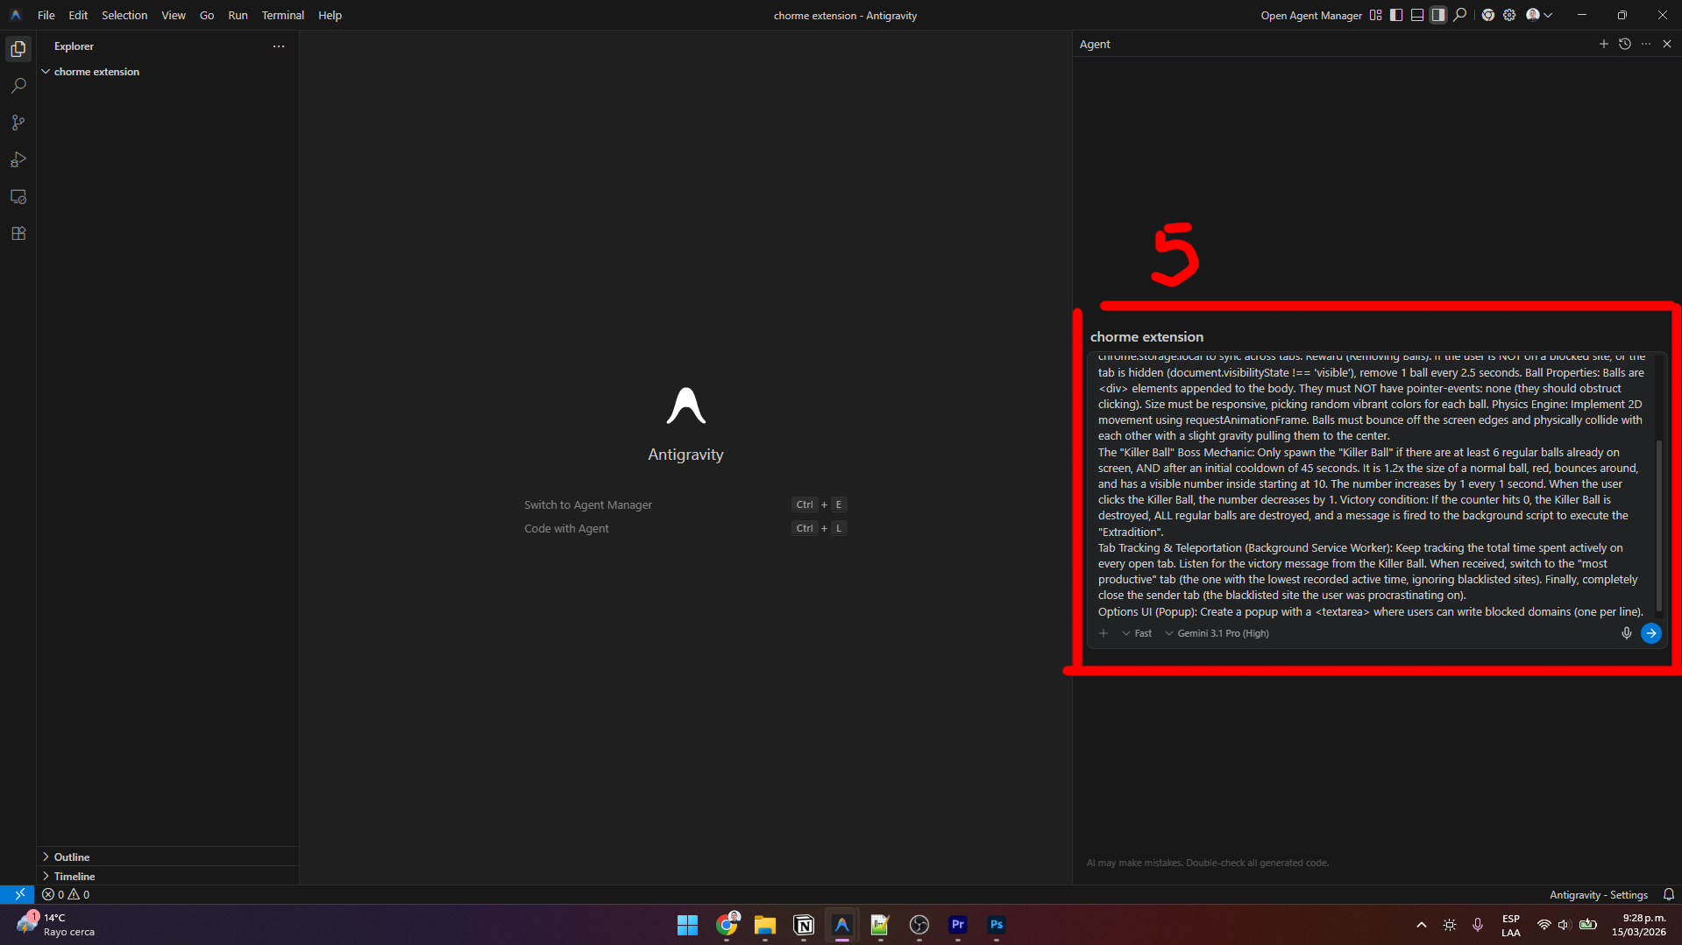
Task: Close the Agent panel
Action: (1667, 44)
